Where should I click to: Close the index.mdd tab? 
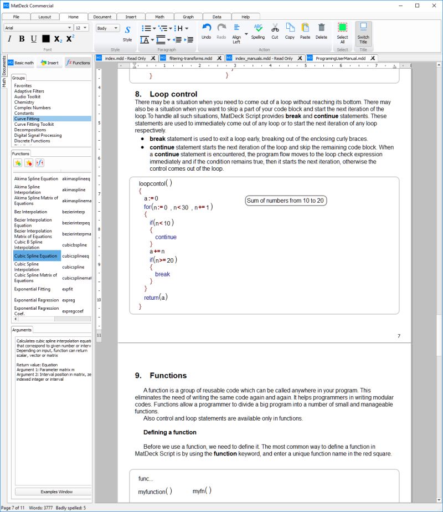[153, 58]
